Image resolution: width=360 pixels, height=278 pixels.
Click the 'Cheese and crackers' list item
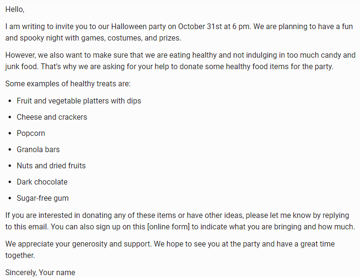(52, 117)
